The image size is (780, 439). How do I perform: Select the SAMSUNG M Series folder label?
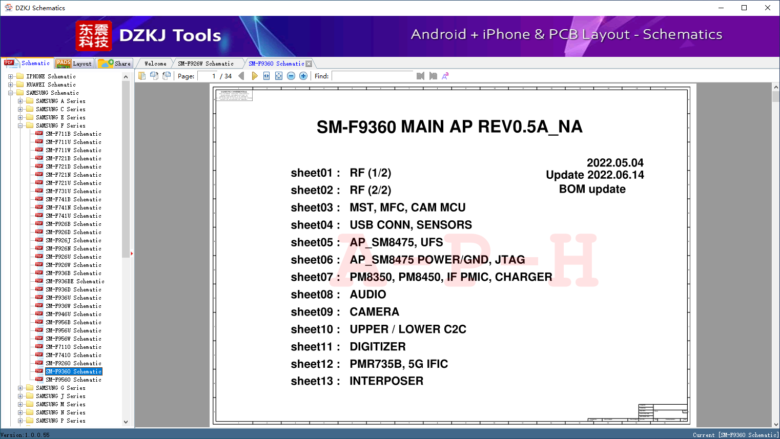point(60,404)
